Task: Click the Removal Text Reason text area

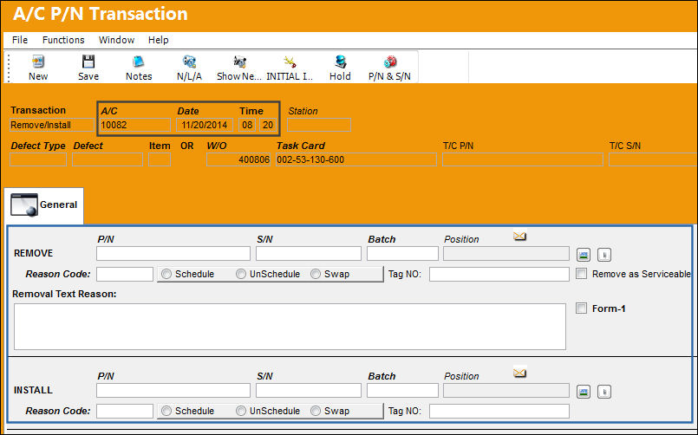Action: pos(290,327)
